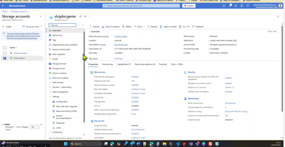Open the portal settings gear
Screen dimensions: 285x147
[x=236, y=6]
